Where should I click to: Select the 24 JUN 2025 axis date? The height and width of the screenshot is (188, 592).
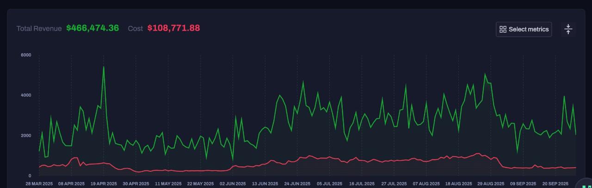(297, 183)
